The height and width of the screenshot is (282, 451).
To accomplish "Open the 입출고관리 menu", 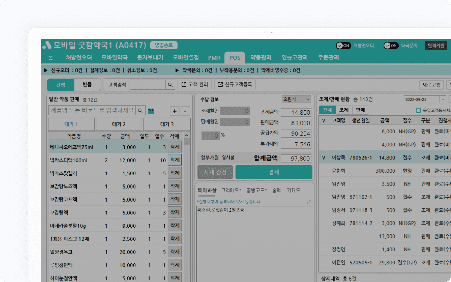I will (294, 58).
